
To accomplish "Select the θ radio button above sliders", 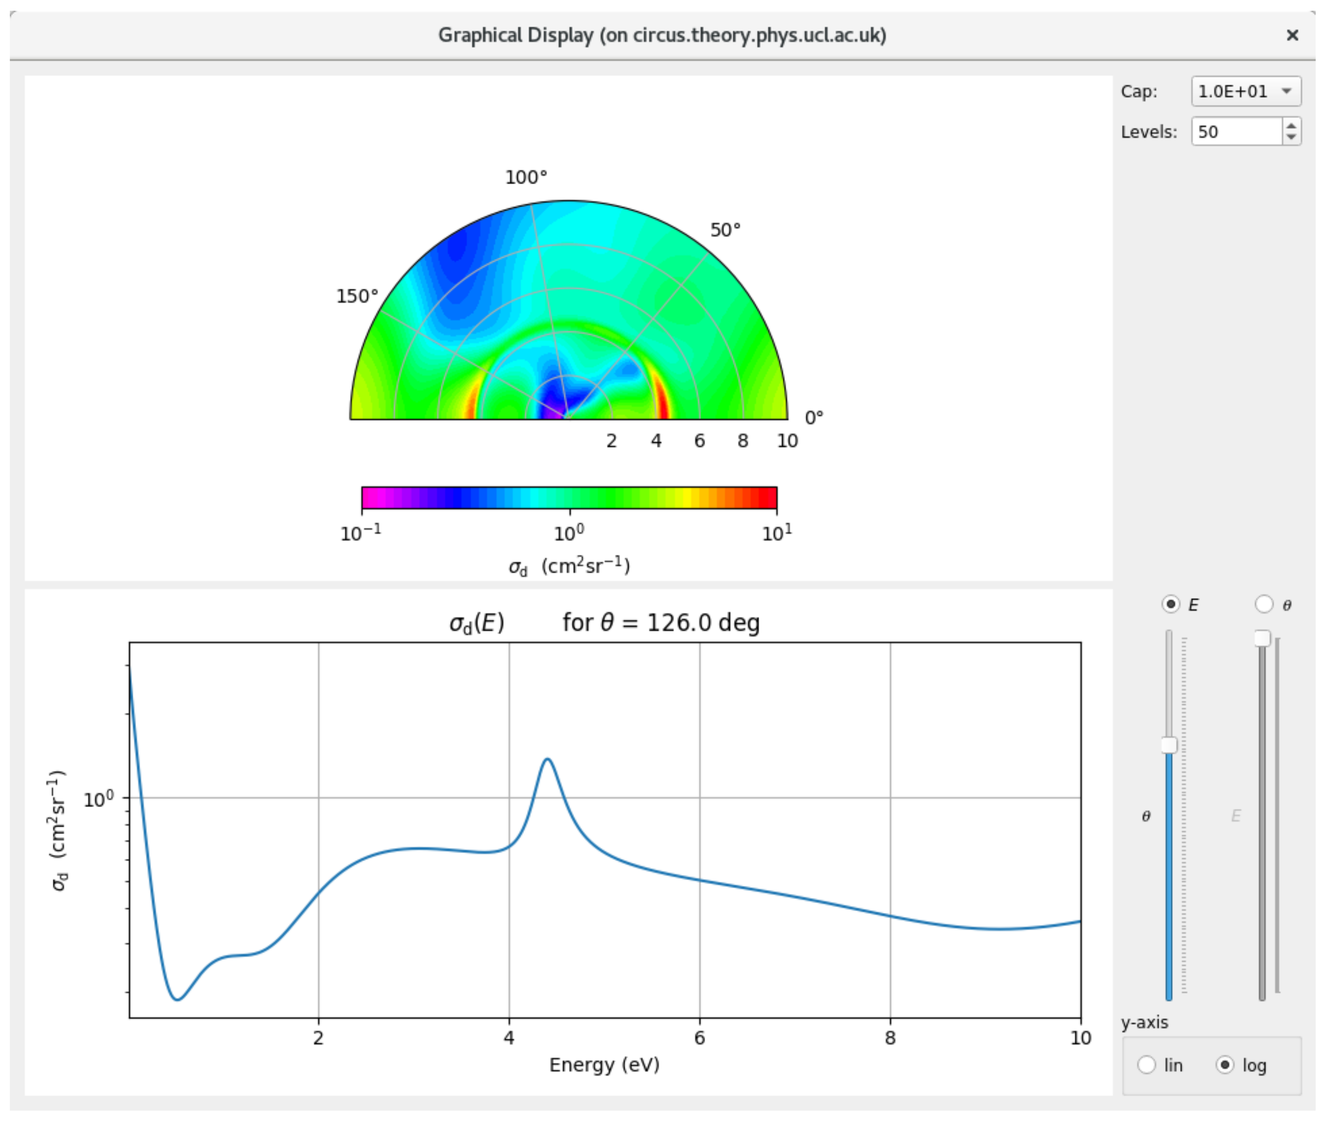I will (x=1263, y=604).
